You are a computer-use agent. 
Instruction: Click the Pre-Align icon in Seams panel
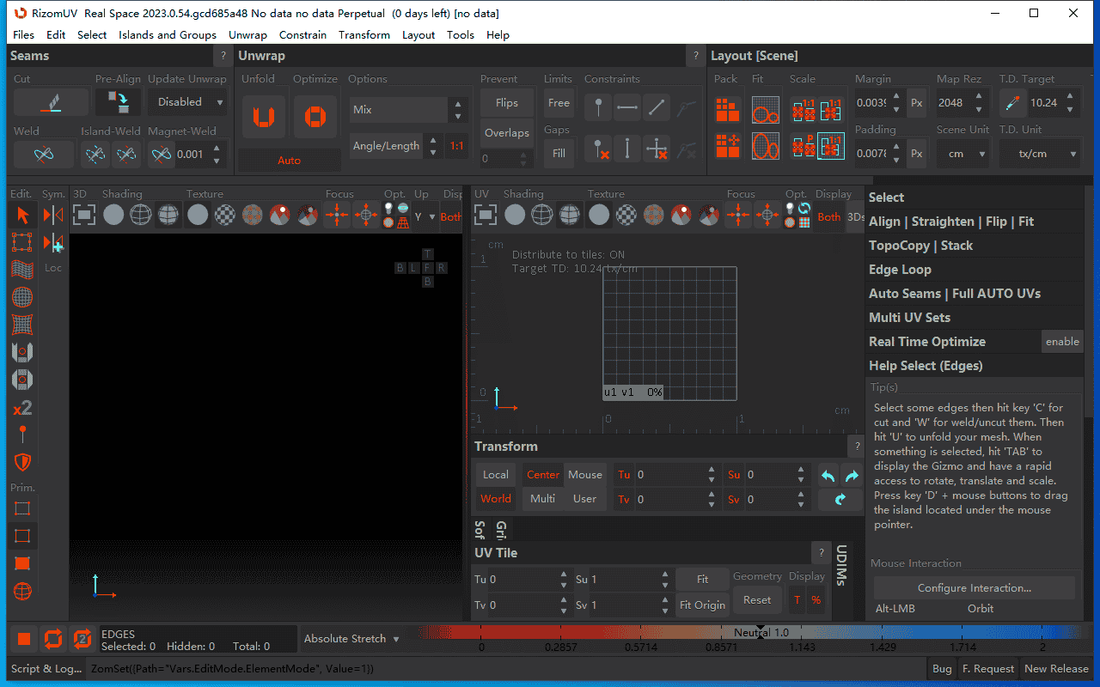point(118,103)
